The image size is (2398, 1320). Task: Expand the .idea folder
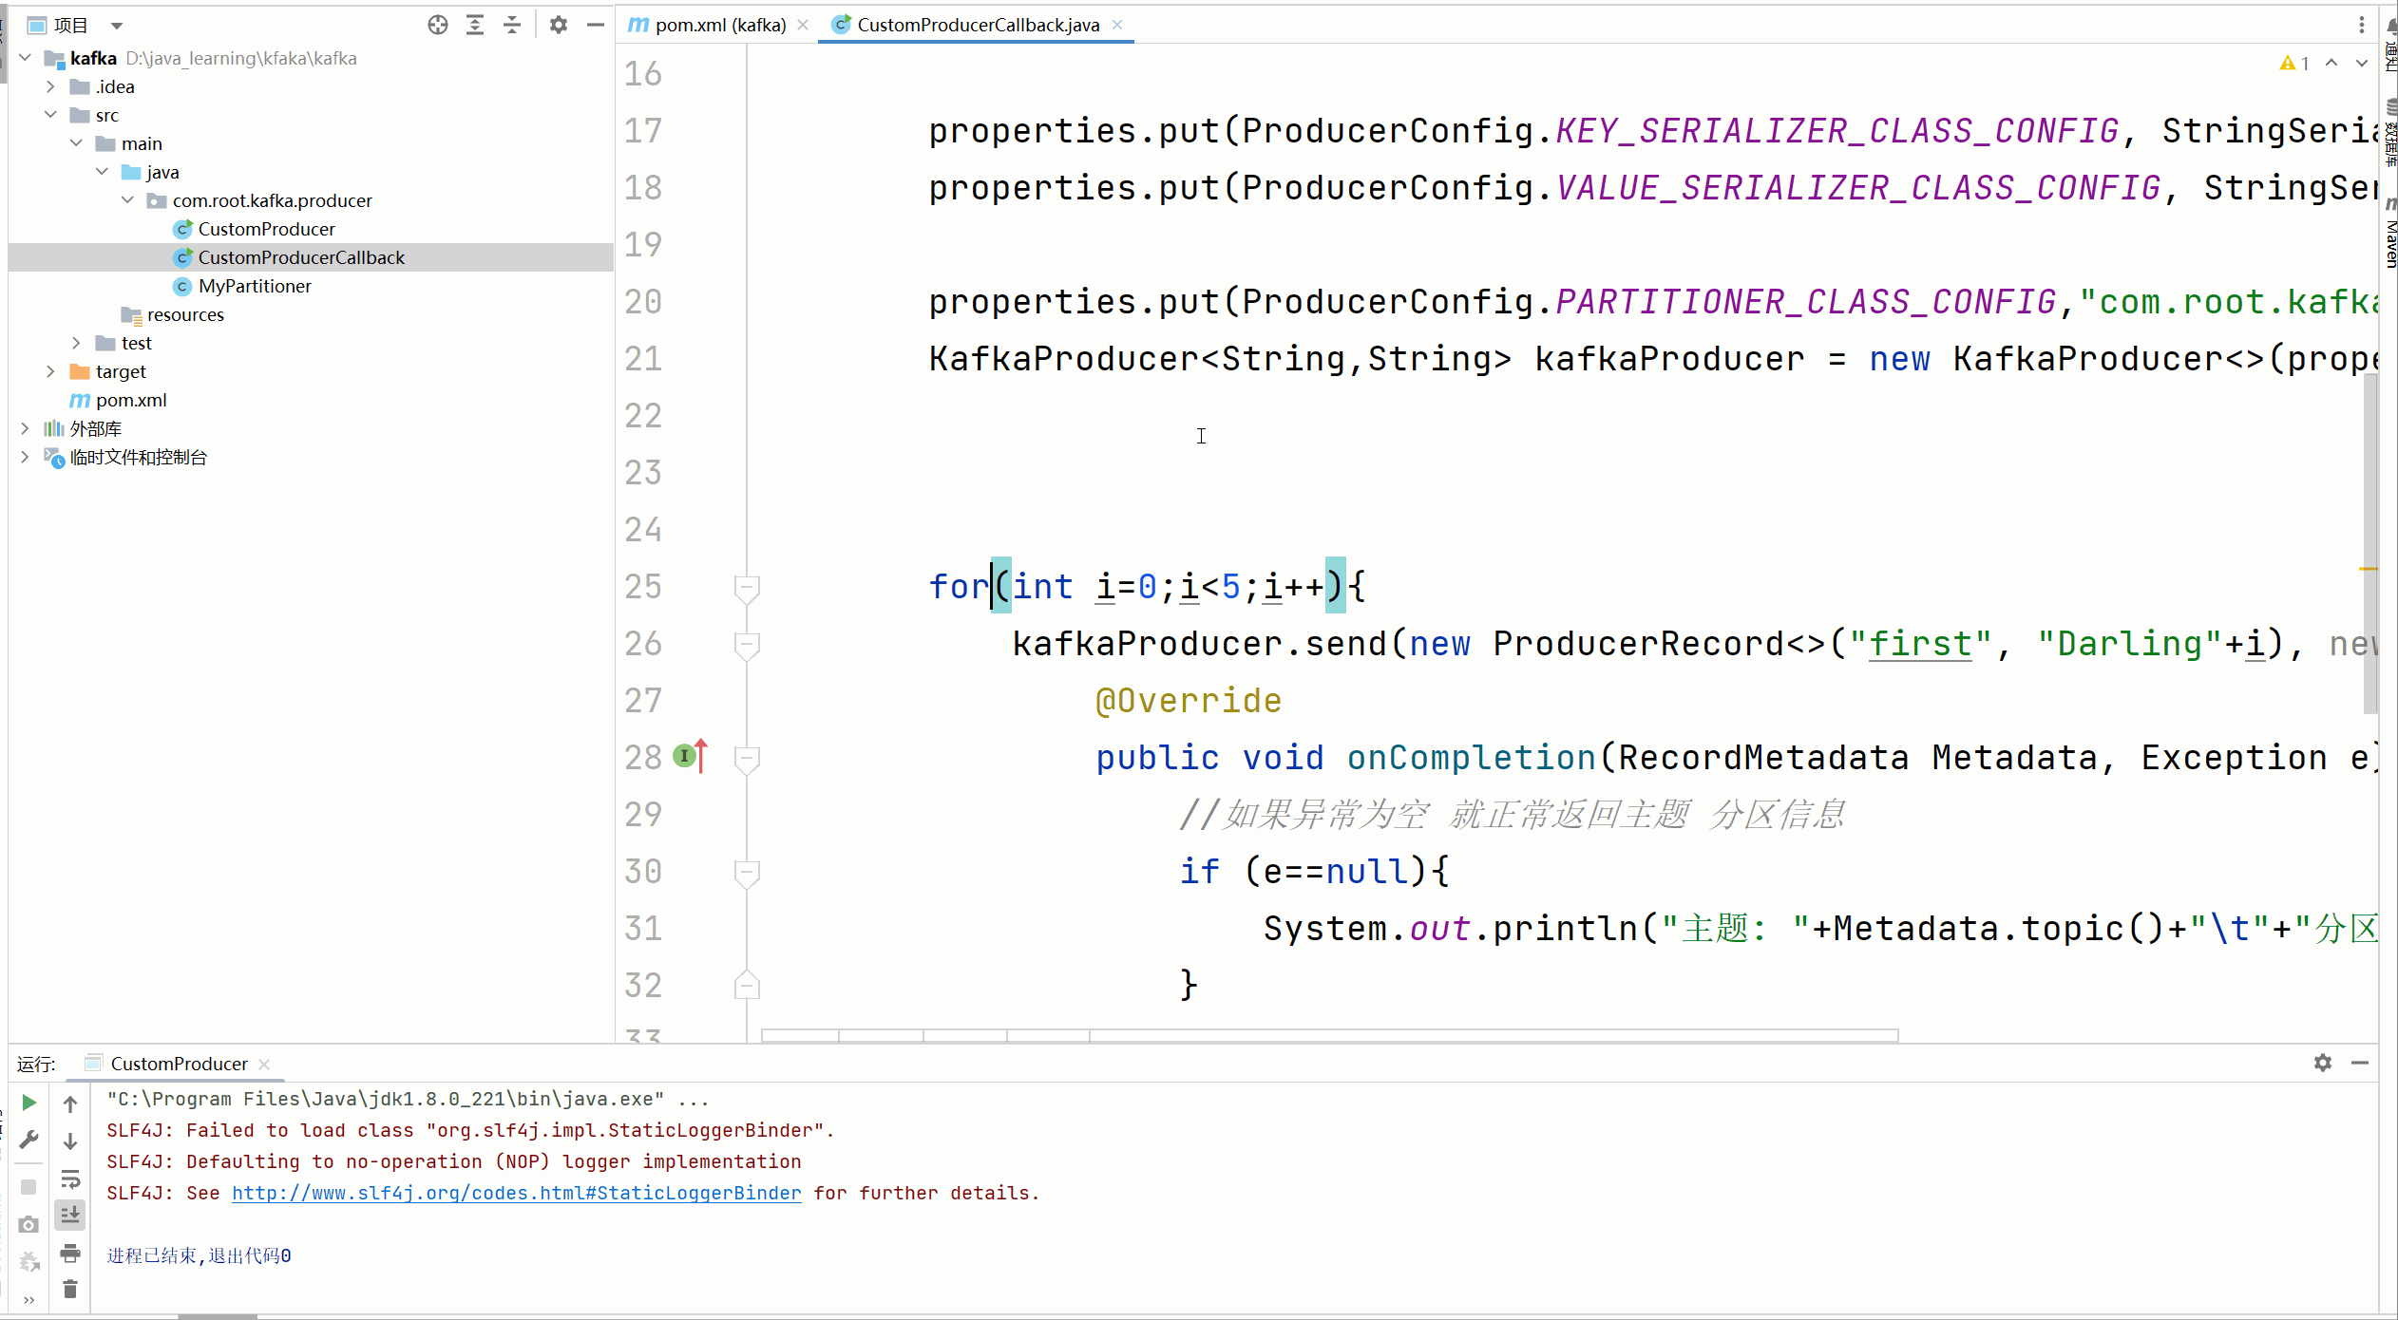point(51,87)
